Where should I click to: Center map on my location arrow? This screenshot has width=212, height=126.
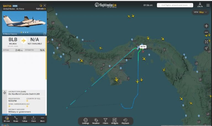point(206,48)
